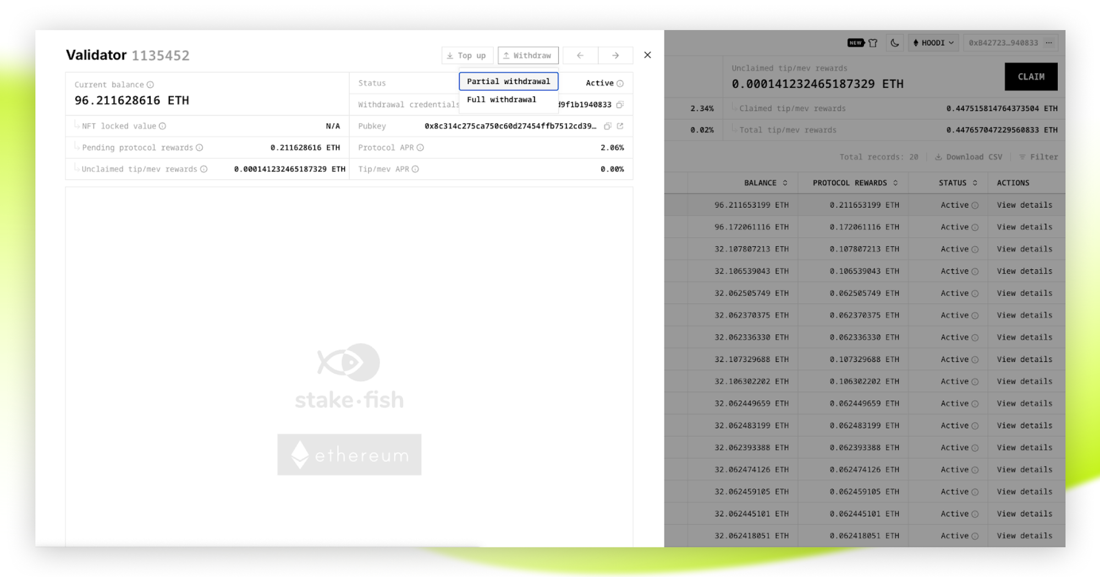
Task: View details for the 32.062336330 ETH row
Action: click(x=1025, y=337)
